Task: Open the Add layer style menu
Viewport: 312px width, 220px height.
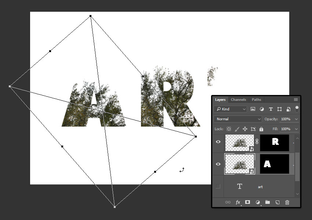Action: tap(238, 202)
